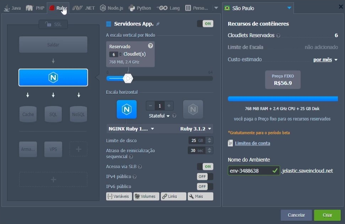
Task: Open the Mais options button
Action: [x=201, y=196]
